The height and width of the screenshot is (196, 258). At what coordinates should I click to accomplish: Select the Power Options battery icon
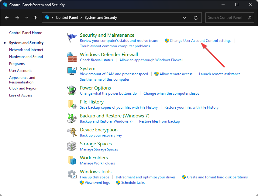click(71, 90)
